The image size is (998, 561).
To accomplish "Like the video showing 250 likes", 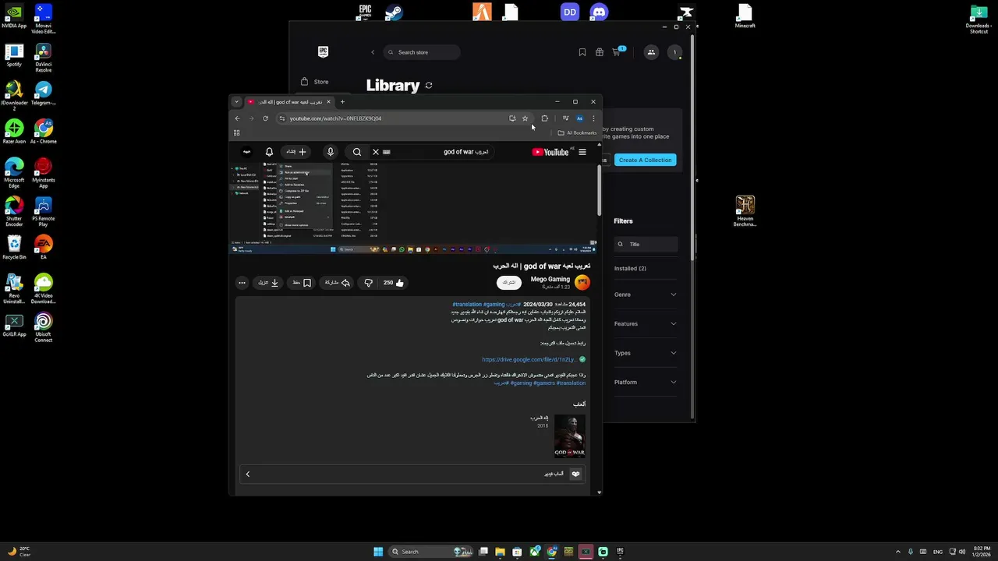I will click(x=394, y=283).
